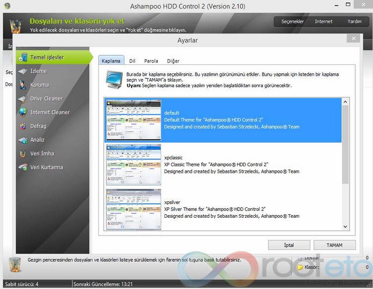Click the İptal button
Image resolution: width=373 pixels, height=289 pixels.
tap(289, 245)
